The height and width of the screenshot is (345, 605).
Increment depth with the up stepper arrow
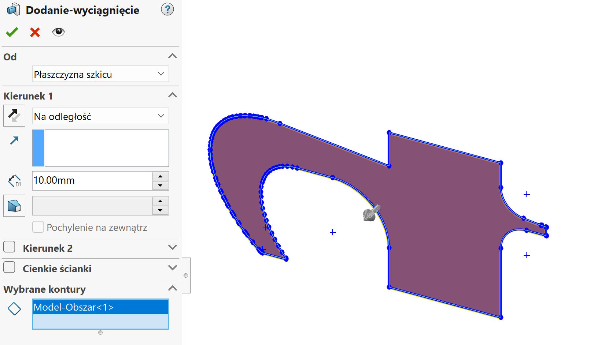point(160,176)
